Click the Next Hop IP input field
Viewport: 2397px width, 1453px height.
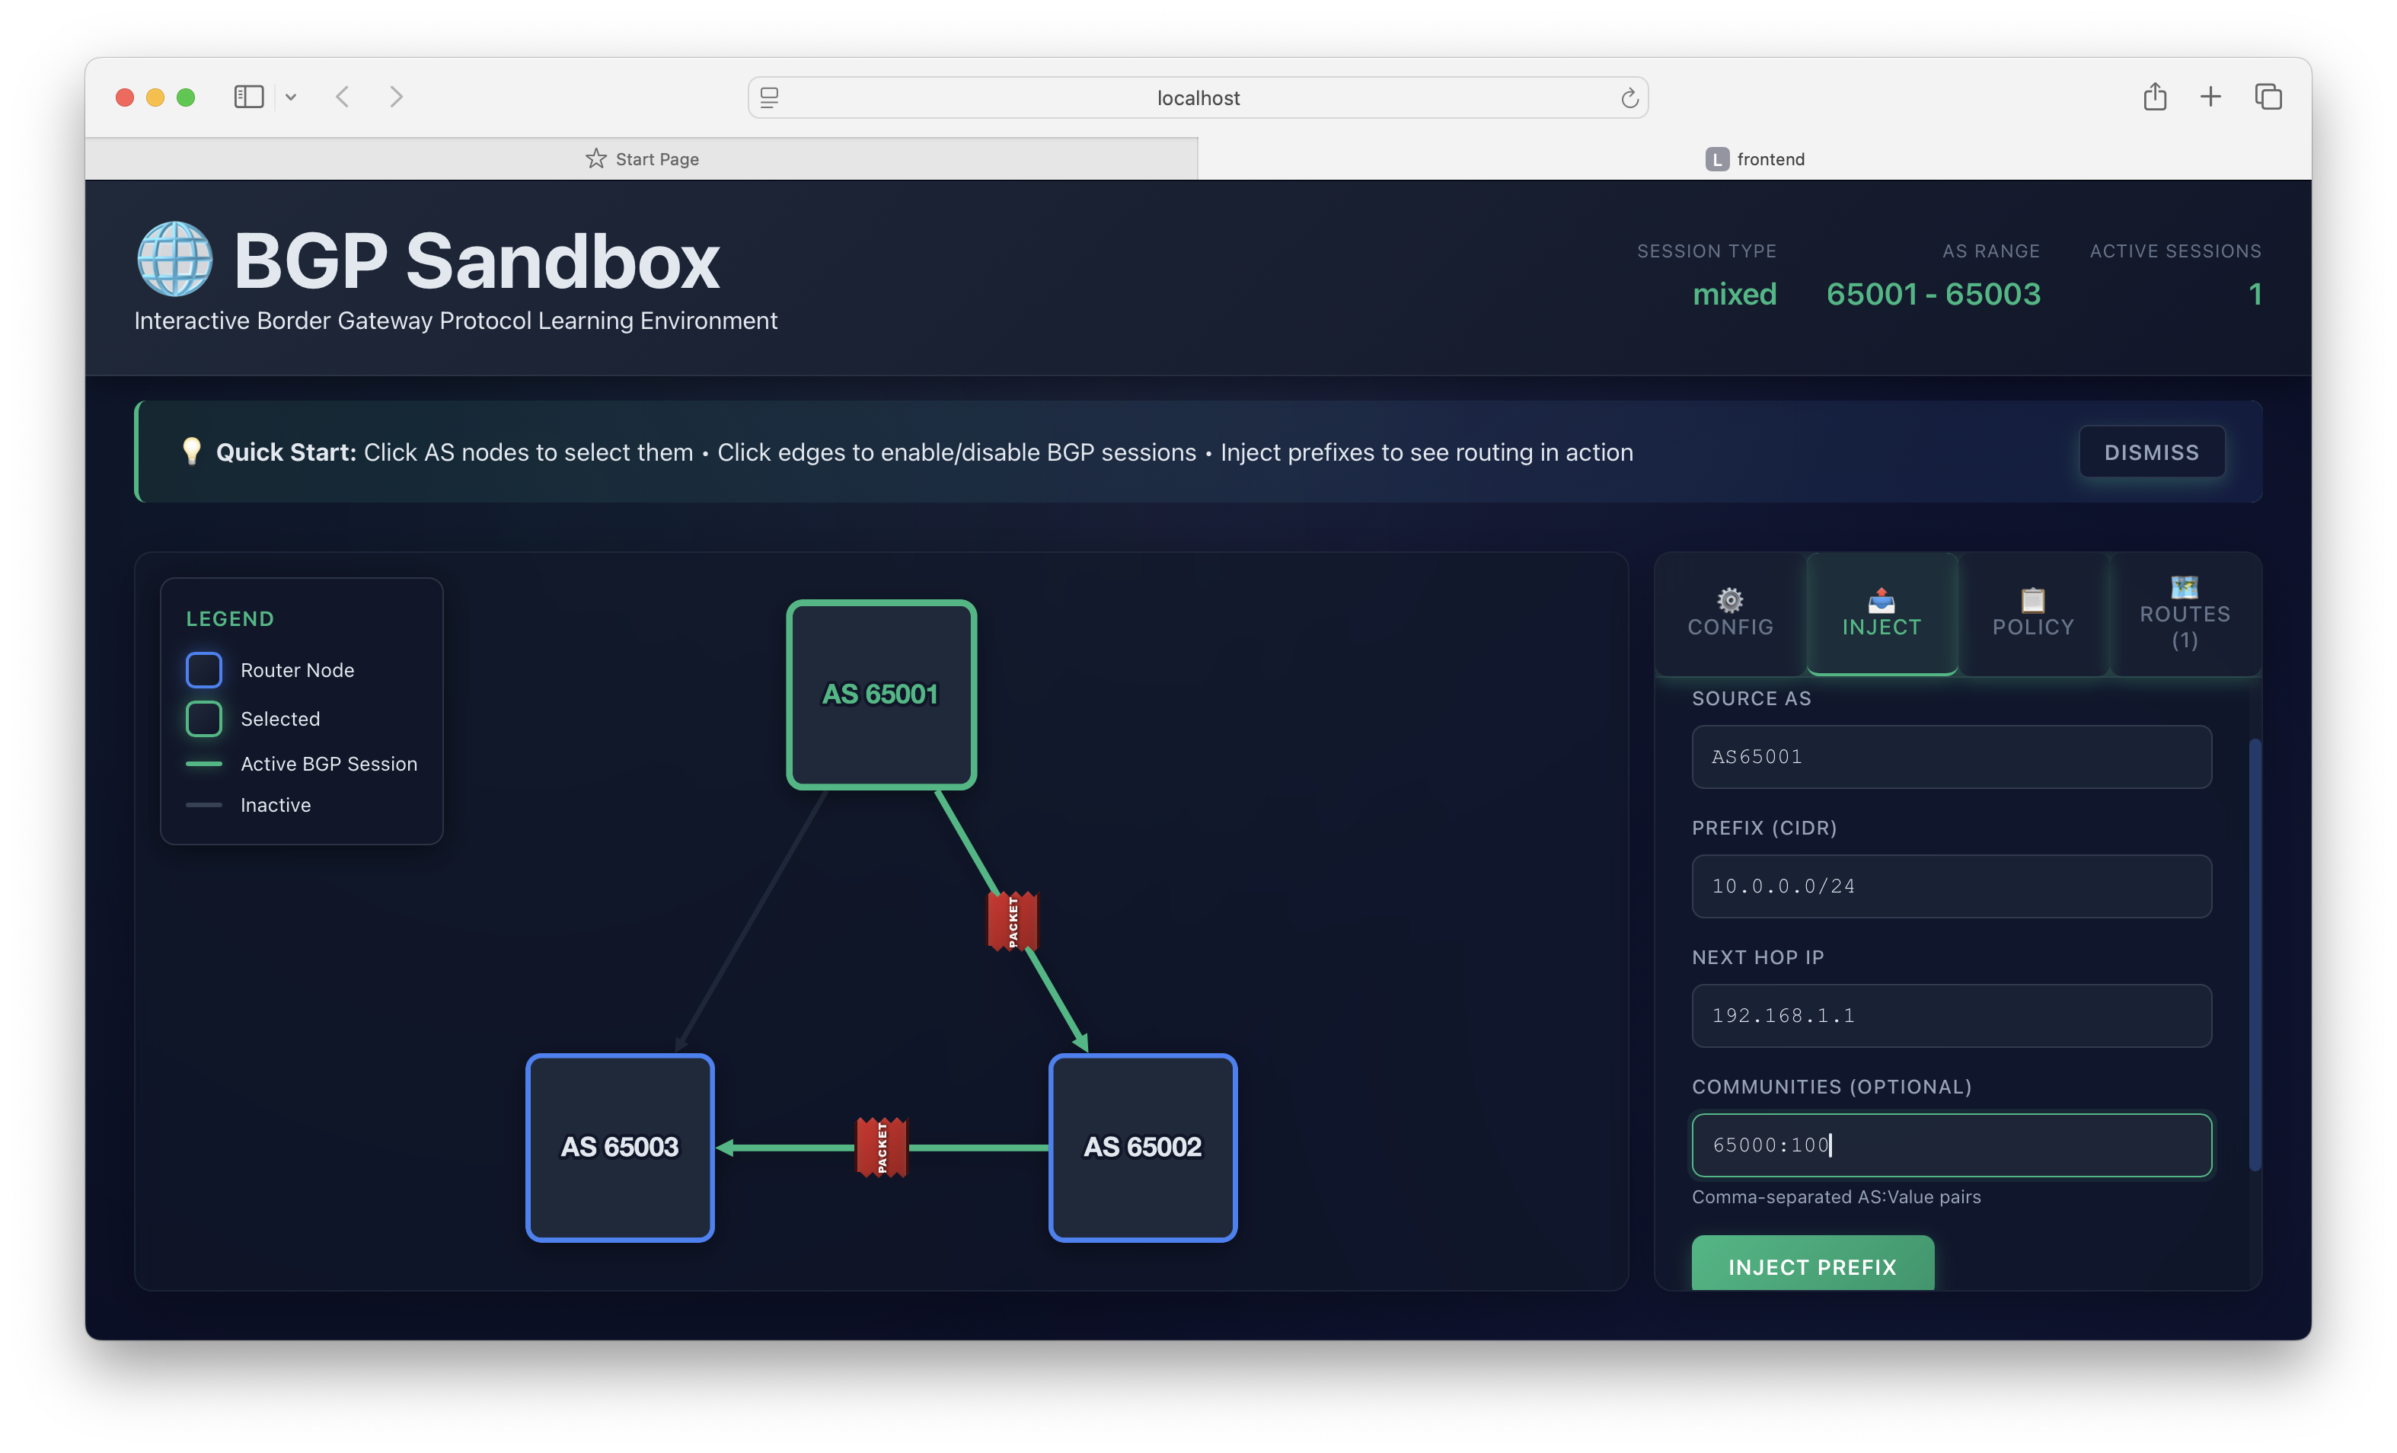pyautogui.click(x=1951, y=1015)
